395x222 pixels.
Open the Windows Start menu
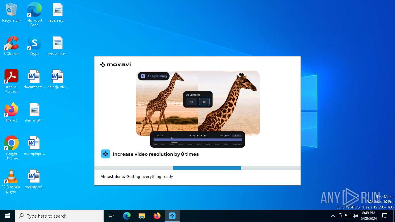click(x=7, y=216)
